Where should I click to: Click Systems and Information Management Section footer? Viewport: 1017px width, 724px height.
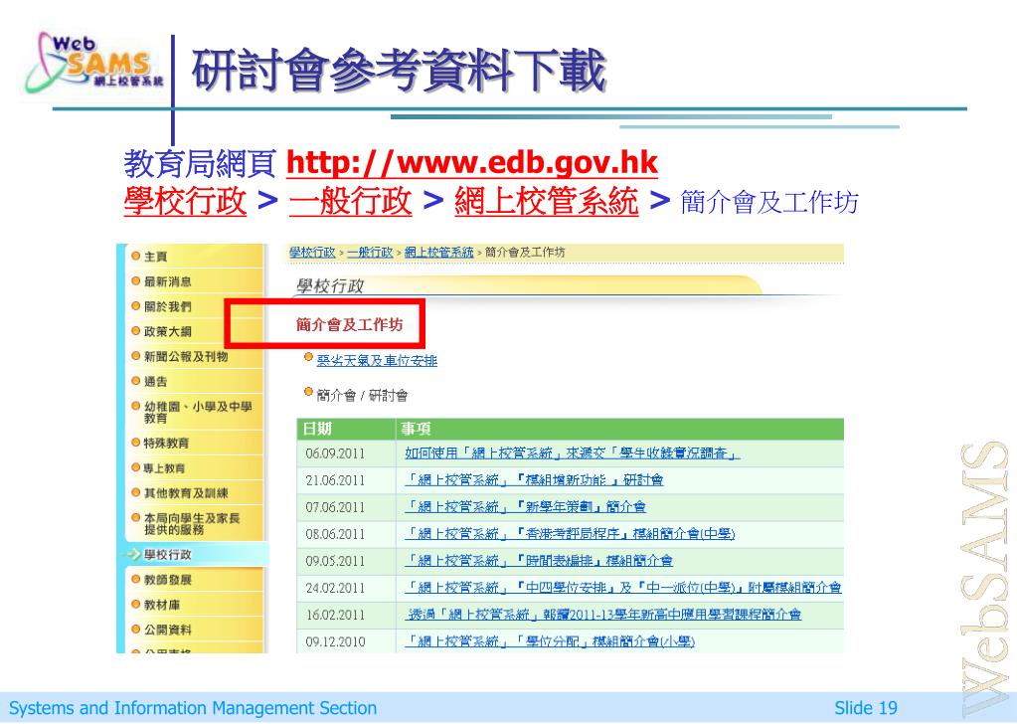[193, 708]
